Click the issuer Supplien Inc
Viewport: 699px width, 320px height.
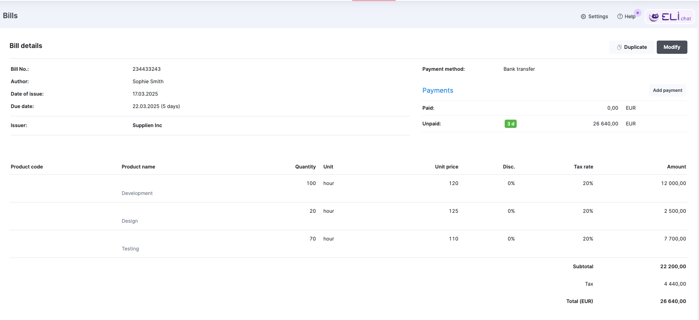[147, 125]
